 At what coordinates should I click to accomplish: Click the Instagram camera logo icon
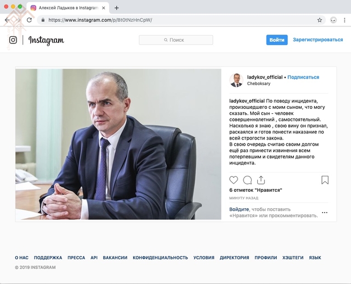click(13, 40)
